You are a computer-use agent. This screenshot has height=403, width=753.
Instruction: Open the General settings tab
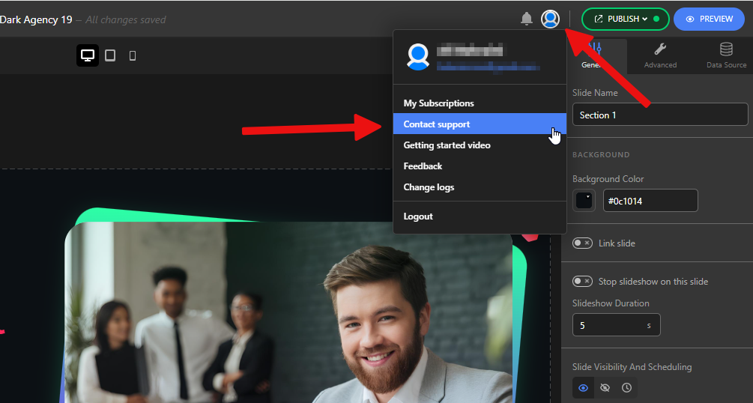(596, 56)
